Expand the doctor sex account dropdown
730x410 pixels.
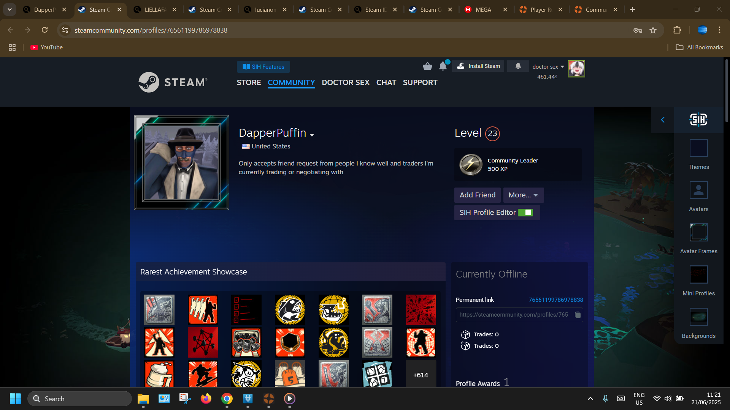click(548, 67)
